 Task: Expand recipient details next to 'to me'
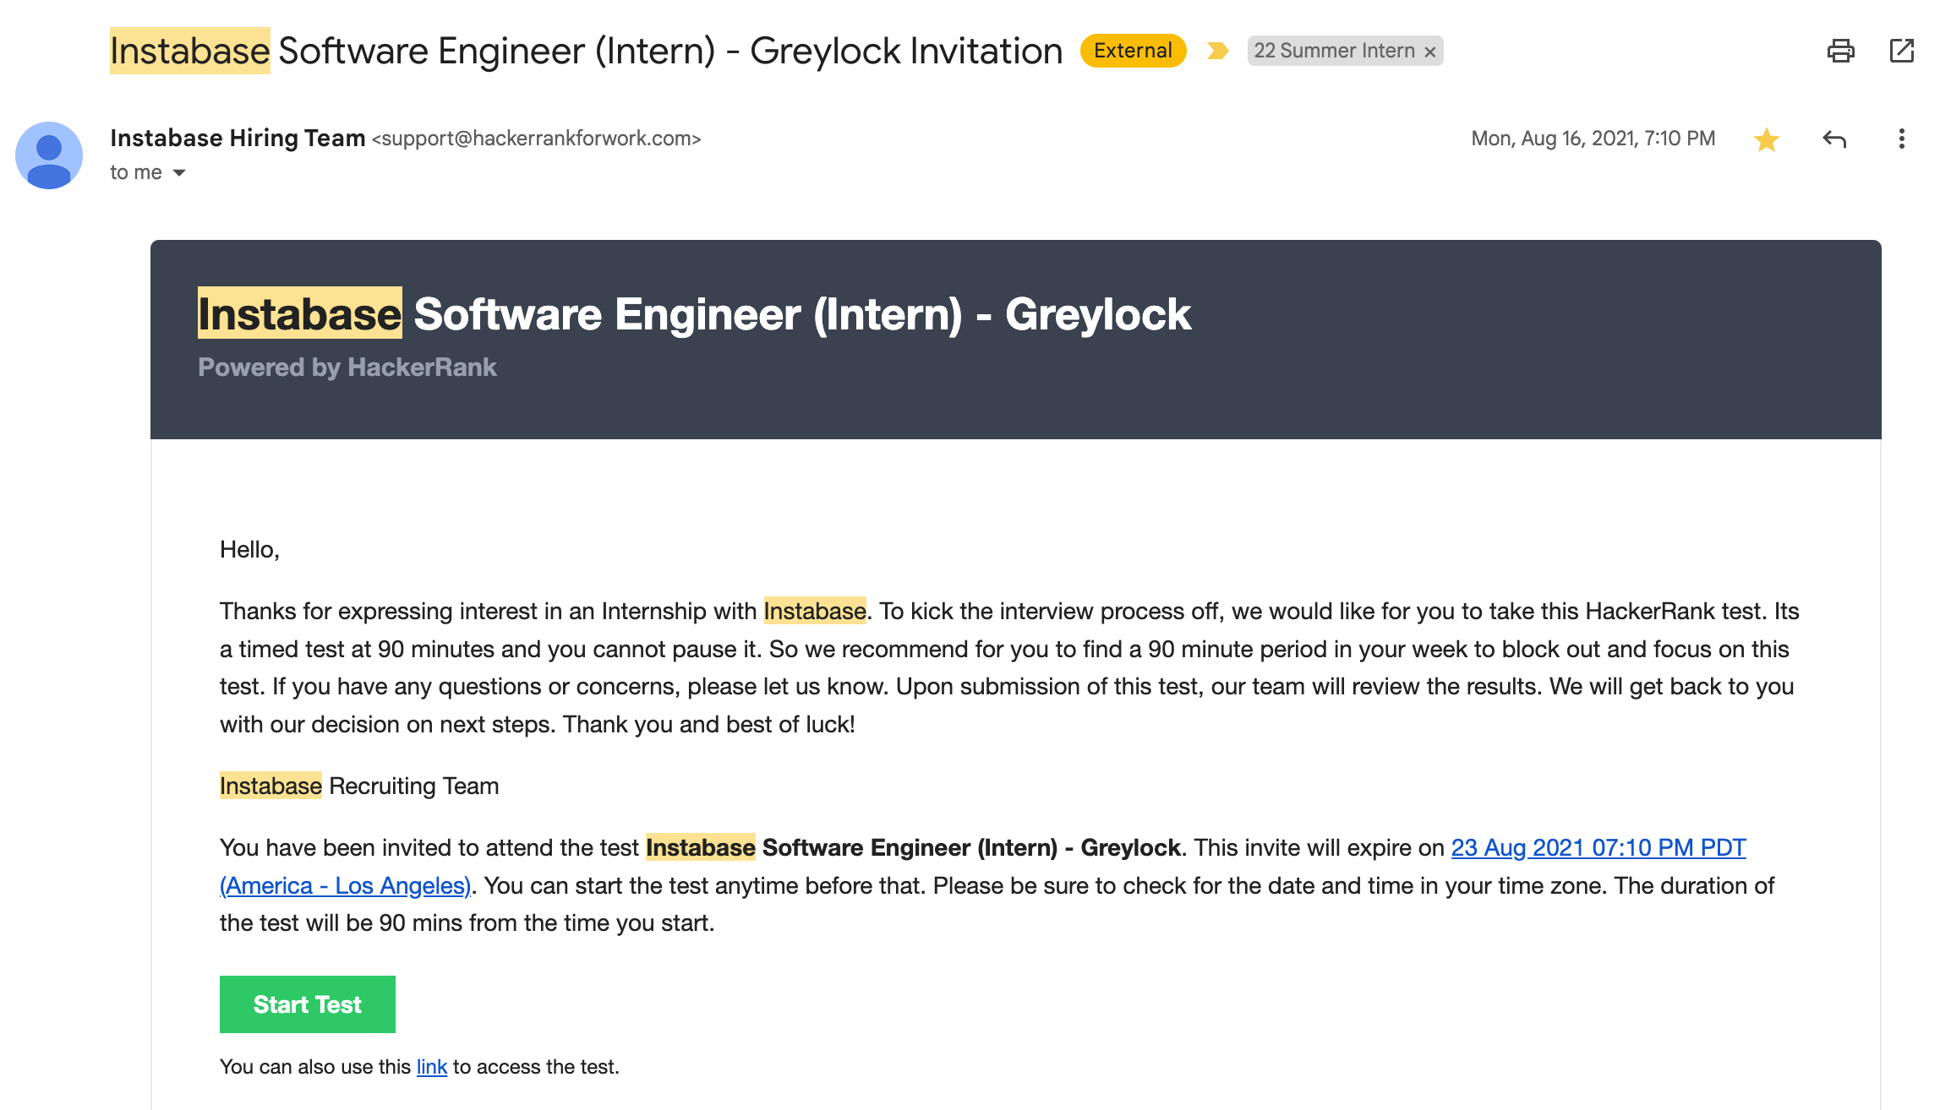click(179, 173)
